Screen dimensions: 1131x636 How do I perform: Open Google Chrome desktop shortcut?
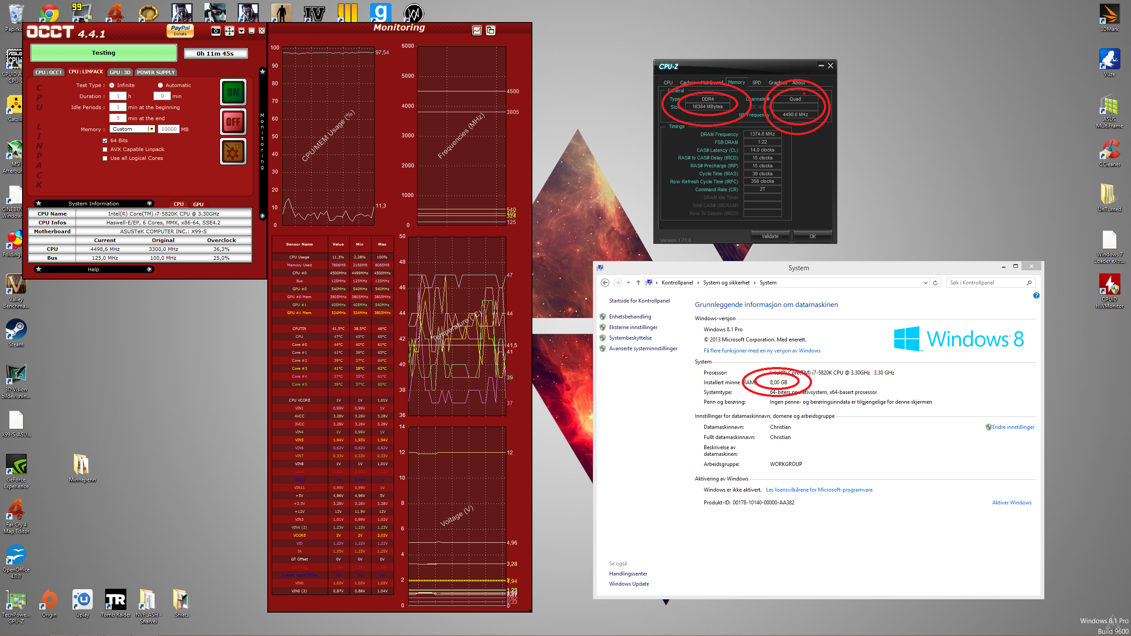[x=49, y=14]
